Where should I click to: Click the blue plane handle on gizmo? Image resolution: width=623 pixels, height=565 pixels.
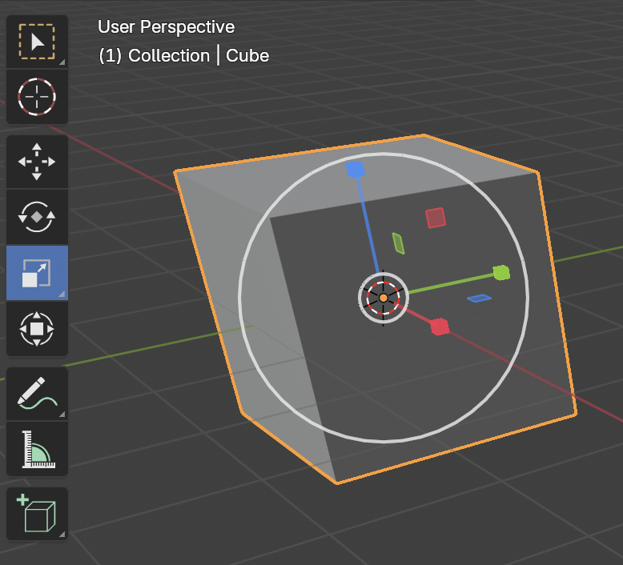pyautogui.click(x=479, y=299)
